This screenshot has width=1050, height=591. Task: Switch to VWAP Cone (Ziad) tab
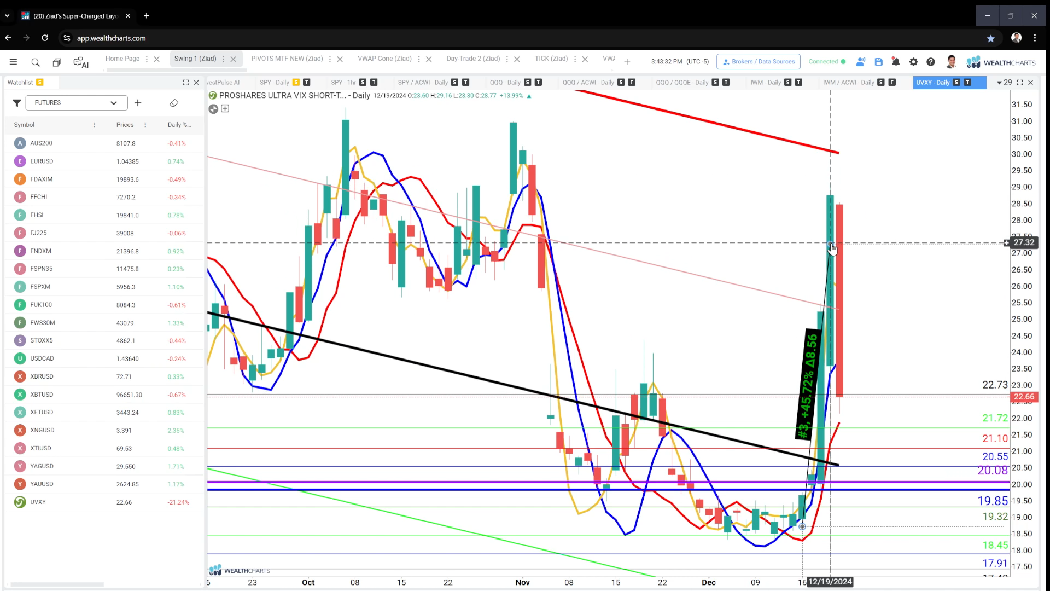(x=384, y=59)
